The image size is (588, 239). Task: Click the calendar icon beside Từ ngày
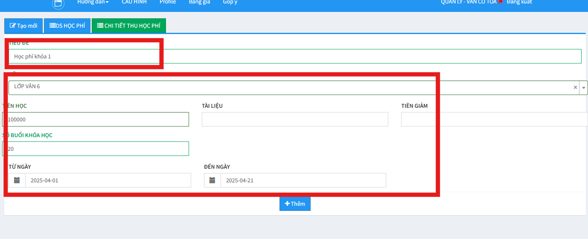click(17, 180)
